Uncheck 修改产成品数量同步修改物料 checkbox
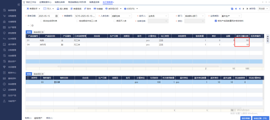 pos(216,21)
